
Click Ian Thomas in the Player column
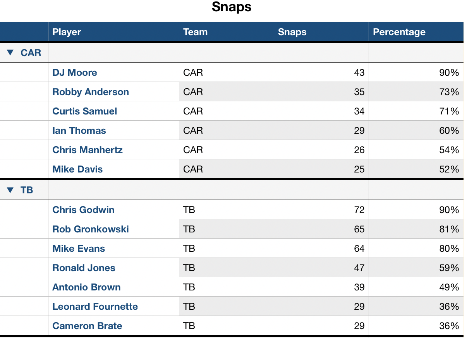pyautogui.click(x=79, y=130)
